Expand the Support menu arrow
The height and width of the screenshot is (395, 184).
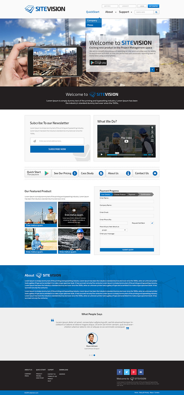tap(131, 12)
